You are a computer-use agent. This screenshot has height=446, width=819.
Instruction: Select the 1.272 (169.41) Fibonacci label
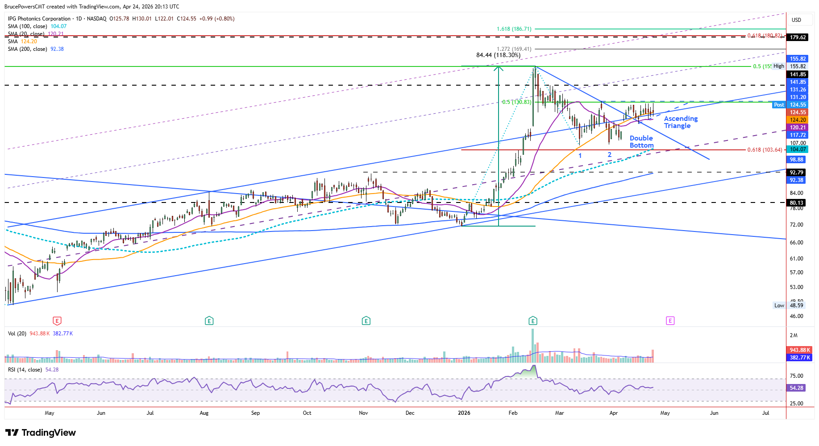[x=514, y=49]
